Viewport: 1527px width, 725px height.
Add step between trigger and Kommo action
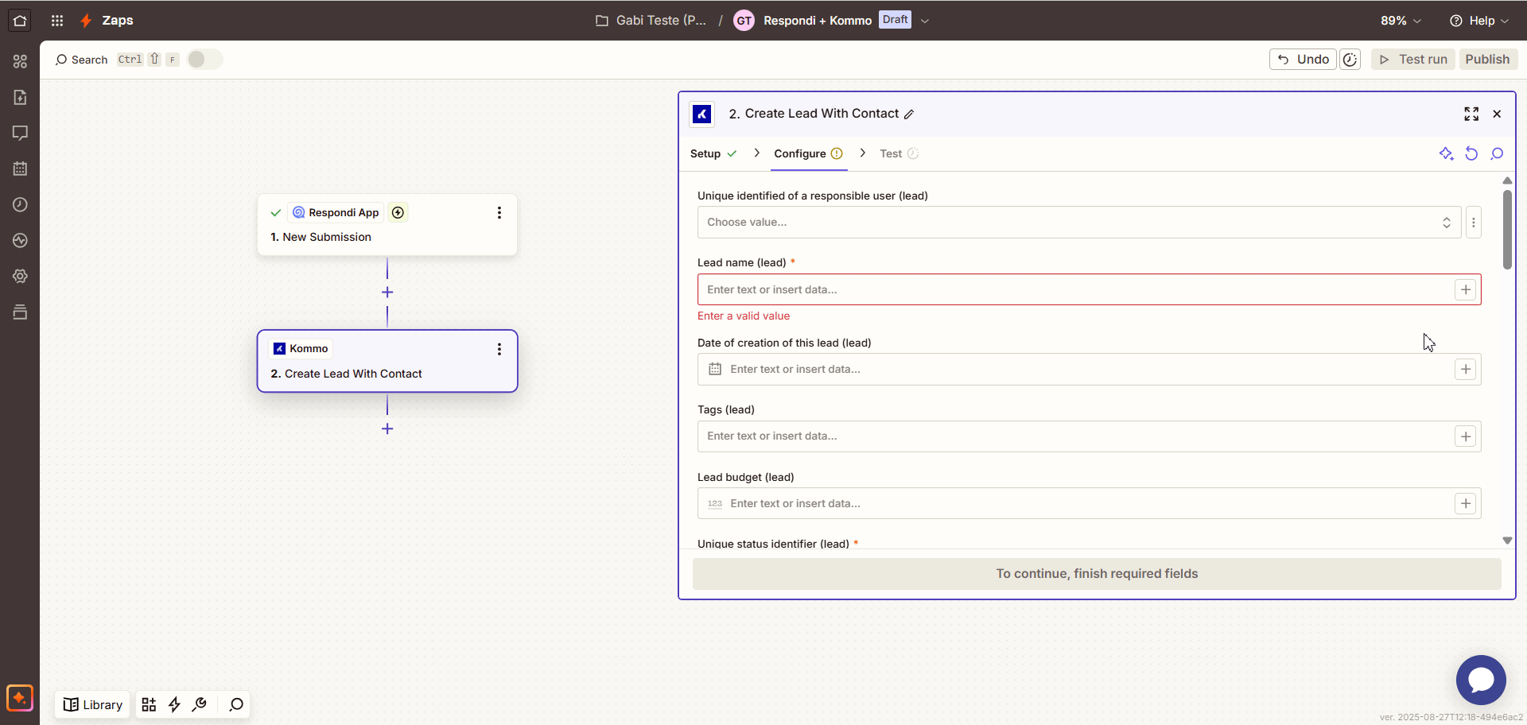[x=387, y=293]
